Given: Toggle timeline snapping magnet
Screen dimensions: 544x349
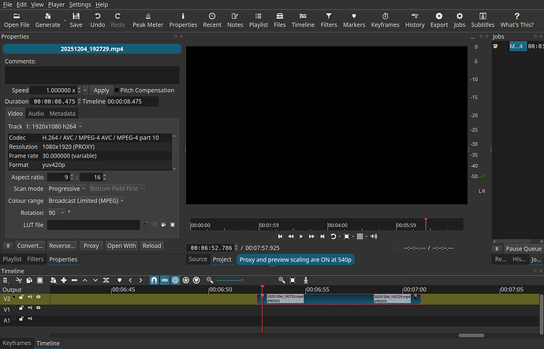Looking at the screenshot, I should click(154, 280).
